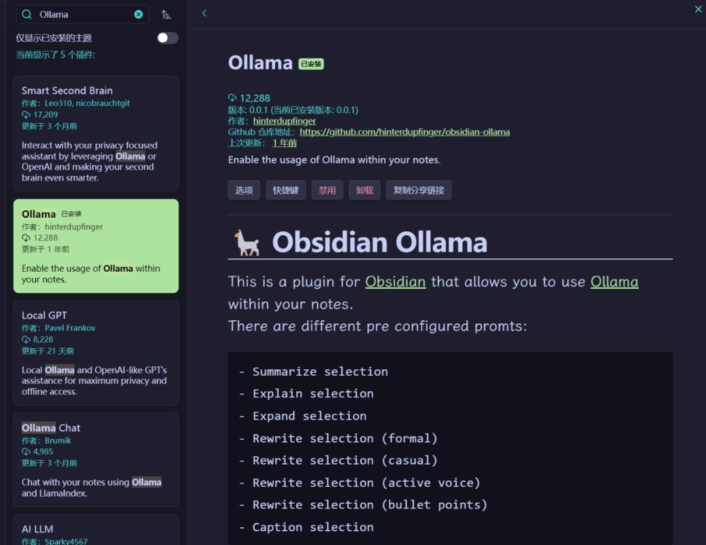Close the plugin browser with the X
Image resolution: width=706 pixels, height=545 pixels.
698,9
